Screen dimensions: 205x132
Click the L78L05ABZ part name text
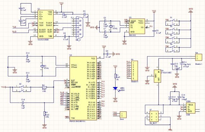coord(166,72)
